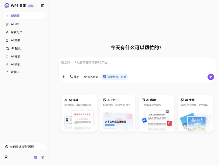The width and height of the screenshot is (219, 165).
Task: Open the AI 模板 templates icon
Action: coord(8,64)
